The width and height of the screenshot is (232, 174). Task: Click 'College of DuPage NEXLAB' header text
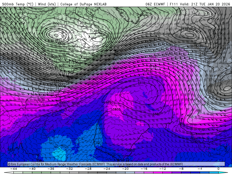coord(83,4)
